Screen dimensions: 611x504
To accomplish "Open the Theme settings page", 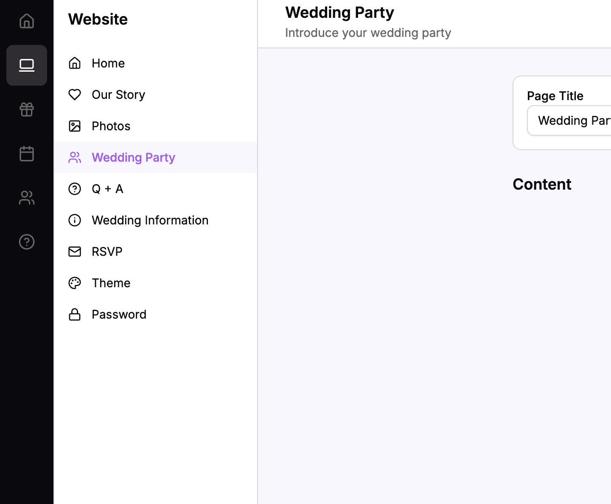I will [x=111, y=283].
